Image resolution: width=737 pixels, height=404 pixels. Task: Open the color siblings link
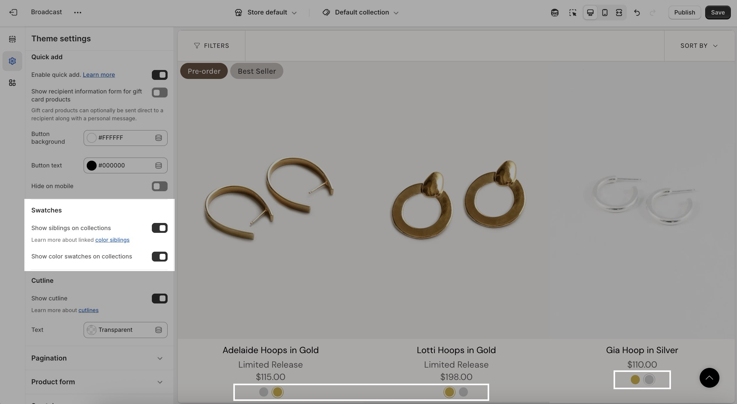click(112, 240)
